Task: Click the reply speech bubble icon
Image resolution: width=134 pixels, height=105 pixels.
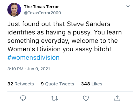Action: pos(23,98)
